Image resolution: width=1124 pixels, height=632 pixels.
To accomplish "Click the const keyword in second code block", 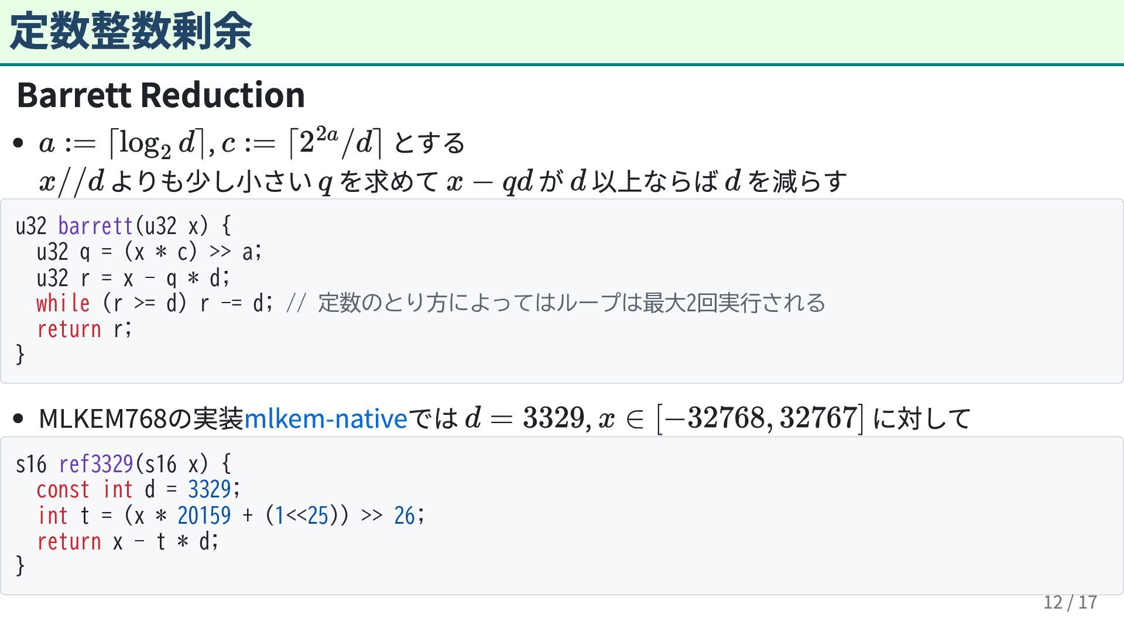I will pos(63,490).
